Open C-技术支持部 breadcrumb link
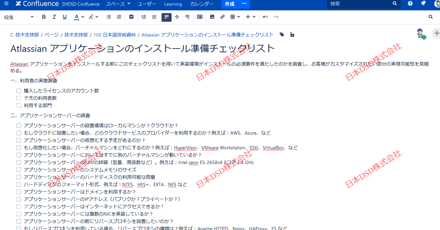 point(25,35)
